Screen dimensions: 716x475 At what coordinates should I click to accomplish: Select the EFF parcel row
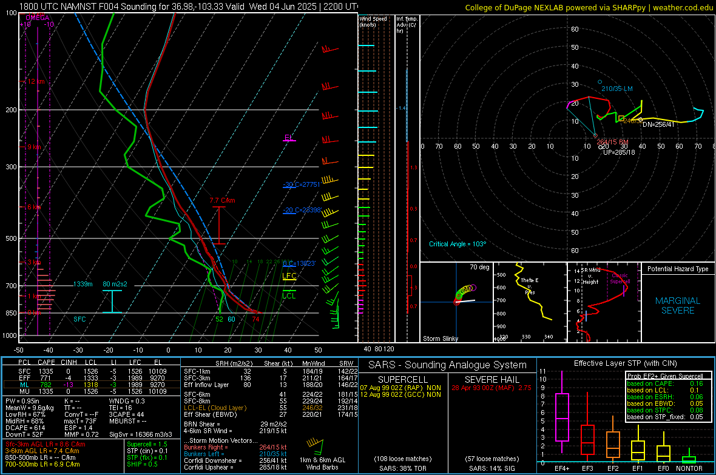[92, 378]
